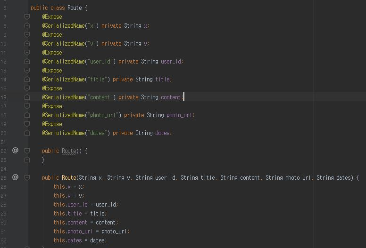
Task: Click the 'String dates' parameter on line 25
Action: [x=333, y=178]
